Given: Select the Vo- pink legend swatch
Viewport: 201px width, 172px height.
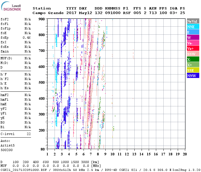Looking at the screenshot, I should pyautogui.click(x=193, y=43).
